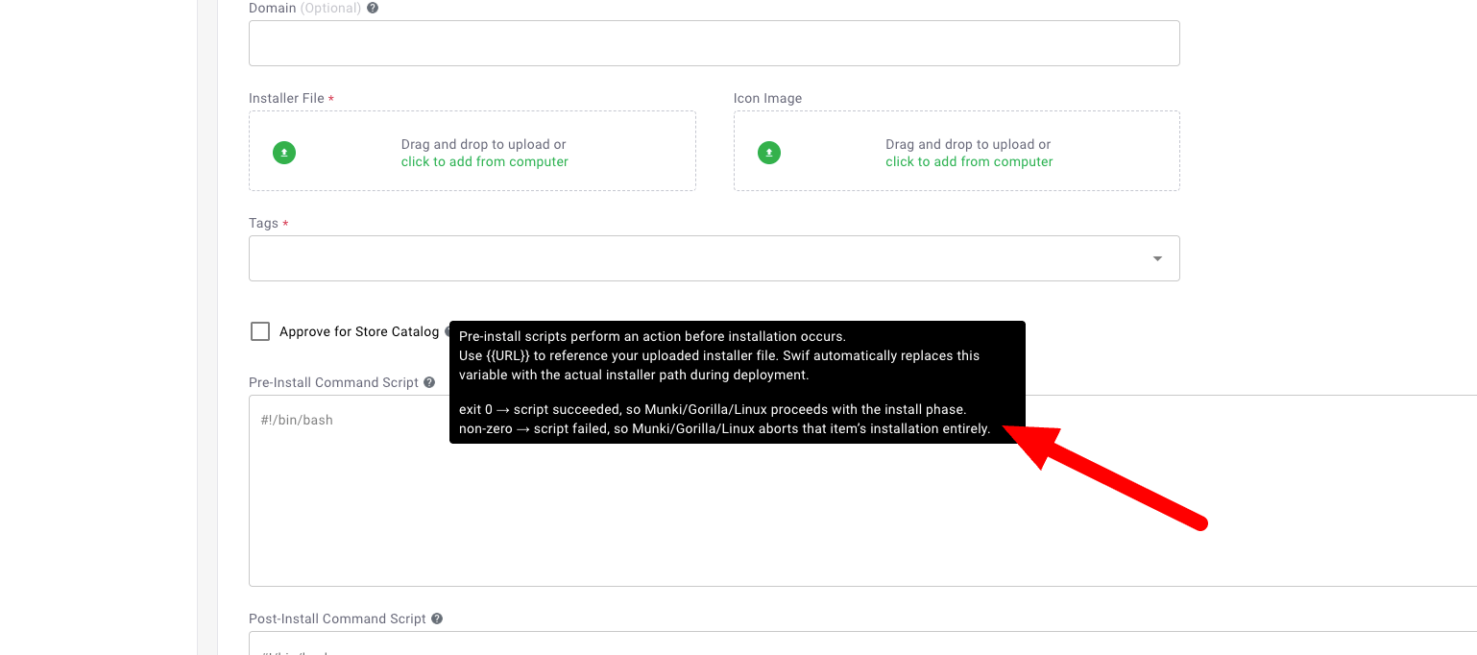Click the Approve for Store Catalog label text
The height and width of the screenshot is (655, 1477).
point(358,332)
